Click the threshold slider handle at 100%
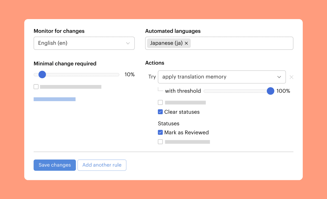 [270, 91]
